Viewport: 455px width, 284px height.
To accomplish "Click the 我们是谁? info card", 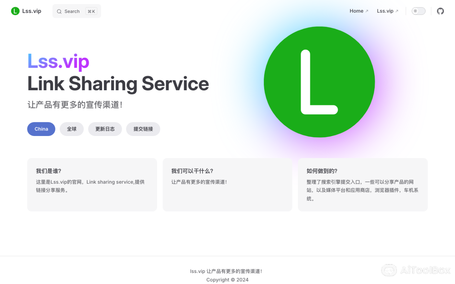I will pos(92,184).
